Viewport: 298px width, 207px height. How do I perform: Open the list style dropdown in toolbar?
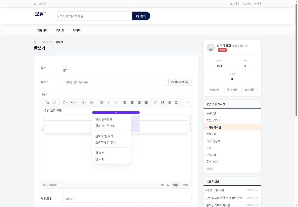(x=92, y=102)
